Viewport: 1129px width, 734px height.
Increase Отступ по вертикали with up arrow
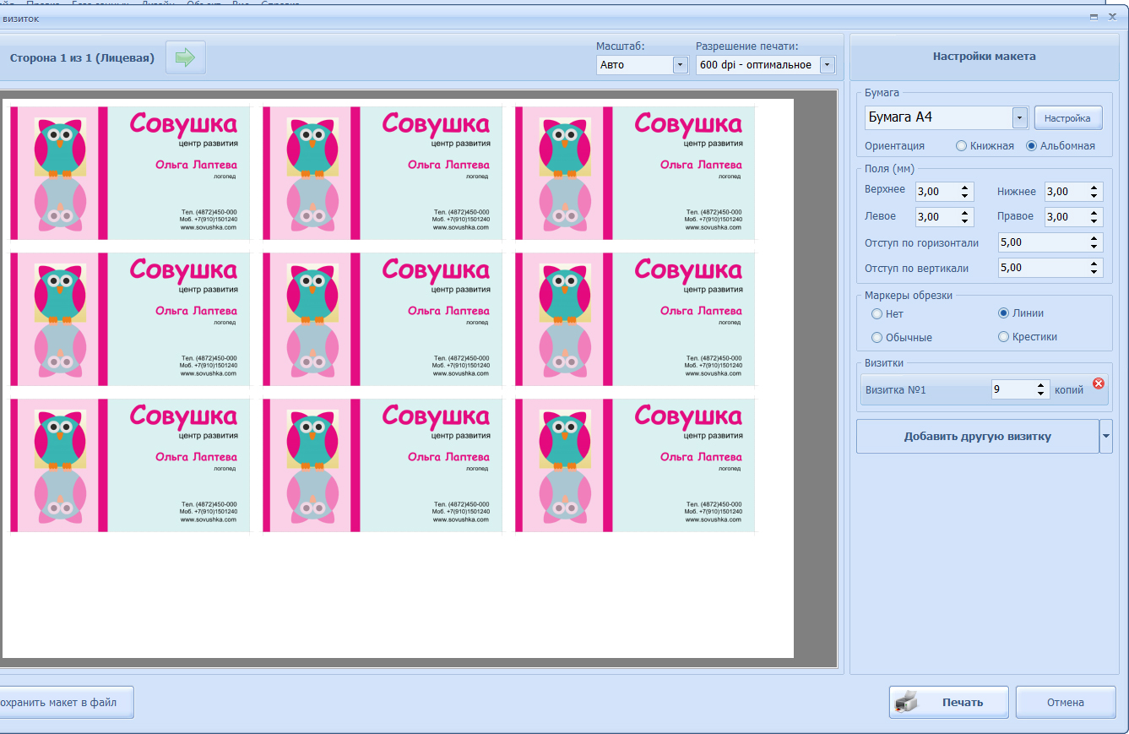pyautogui.click(x=1094, y=264)
